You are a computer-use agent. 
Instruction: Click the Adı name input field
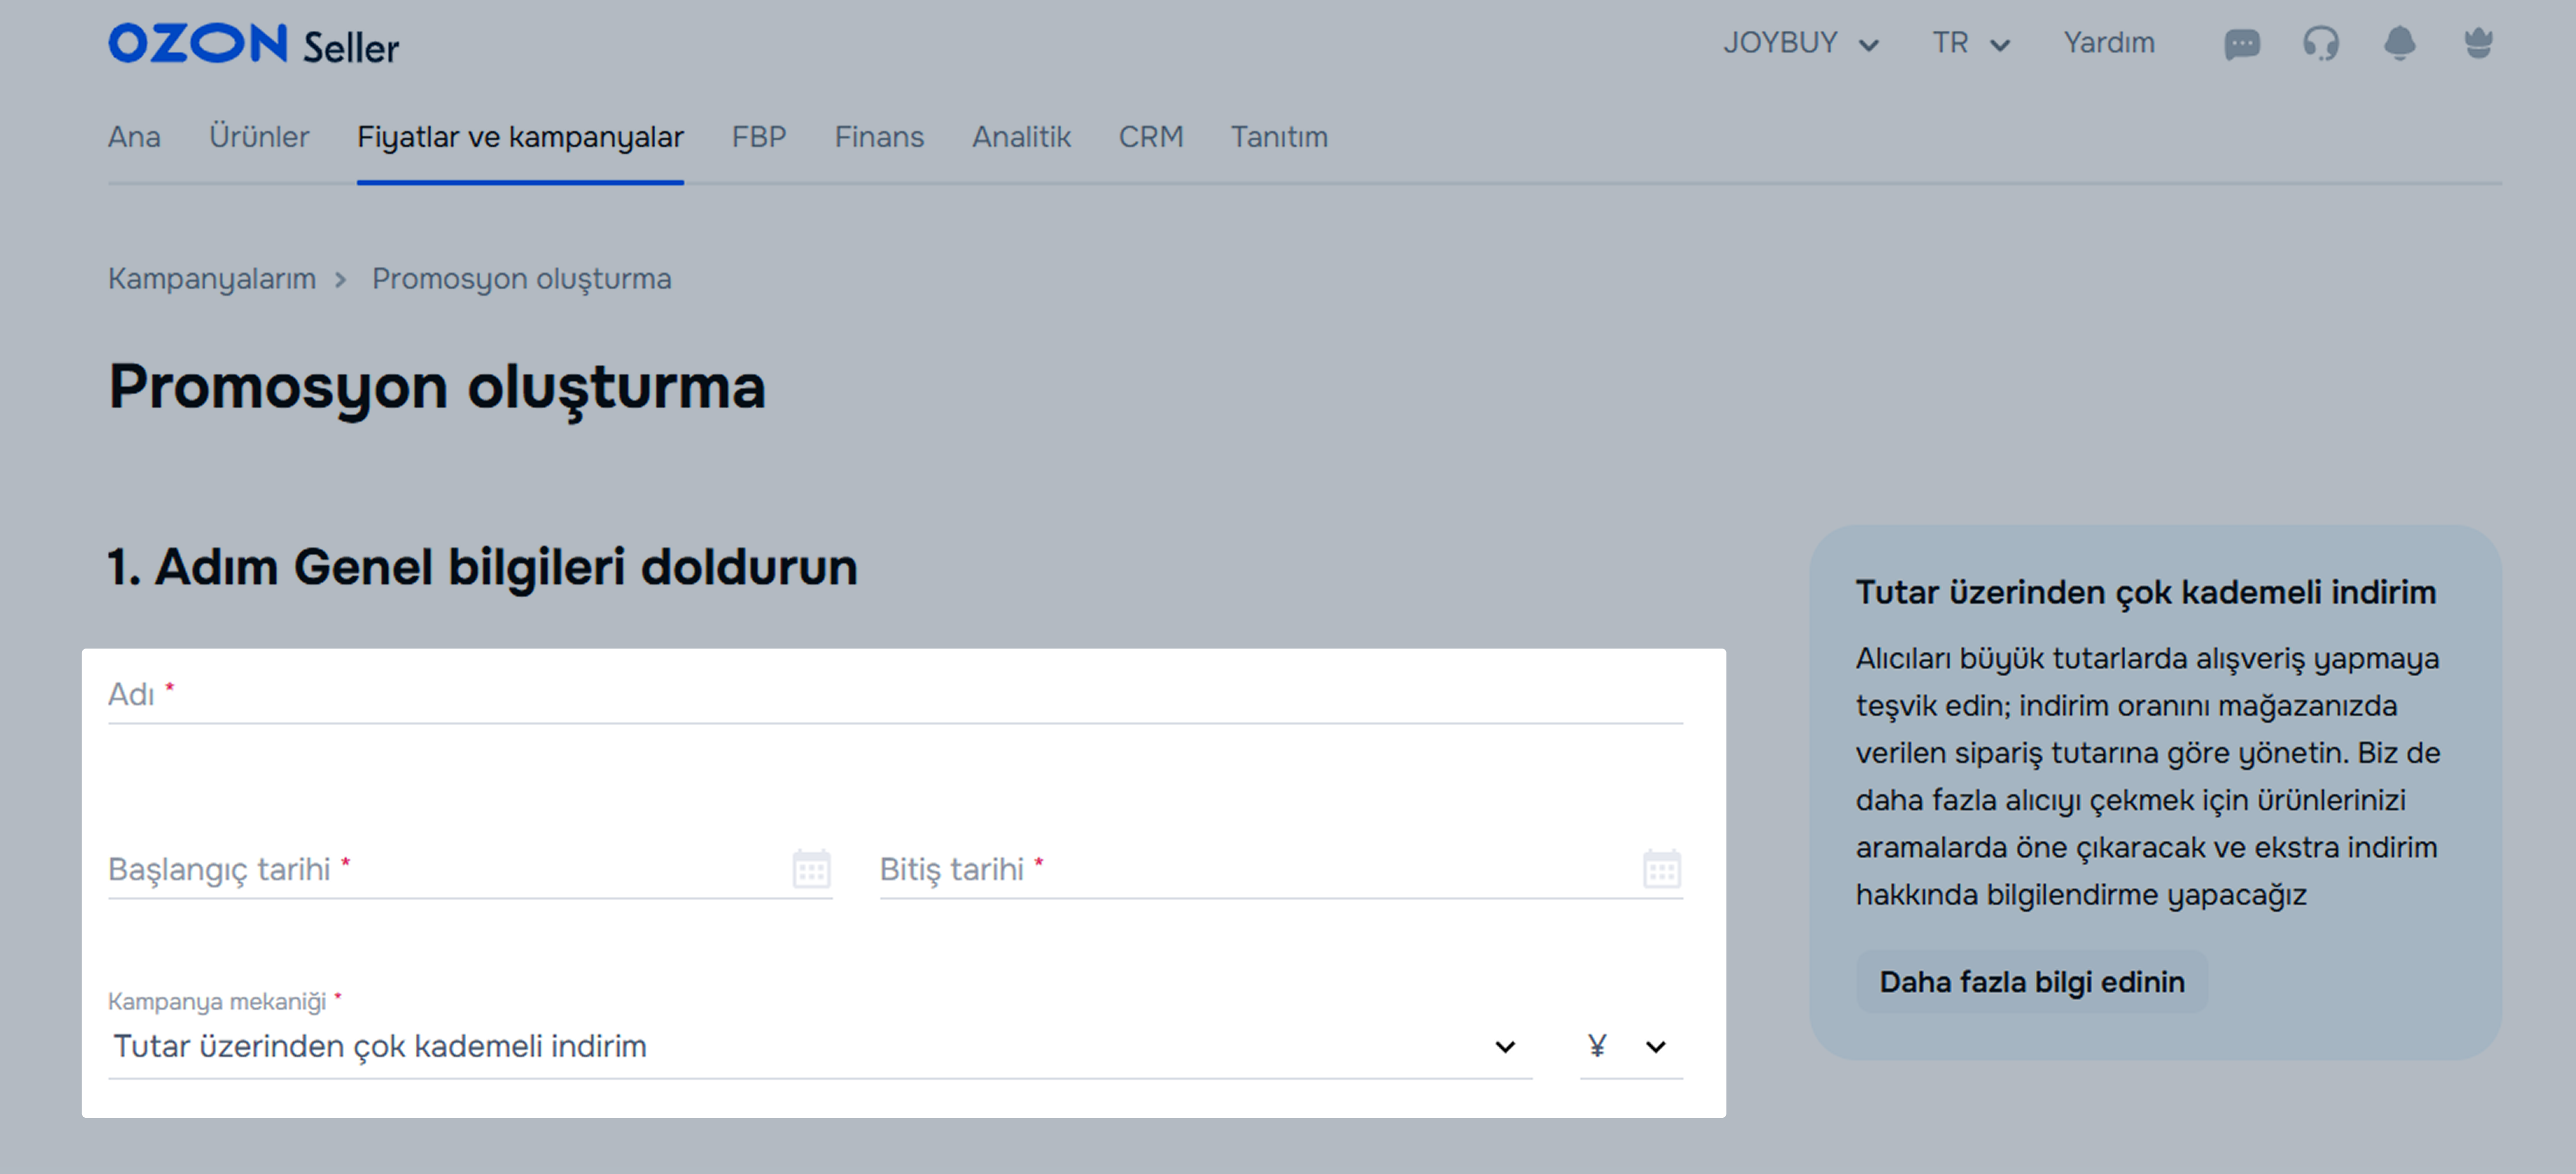point(894,694)
